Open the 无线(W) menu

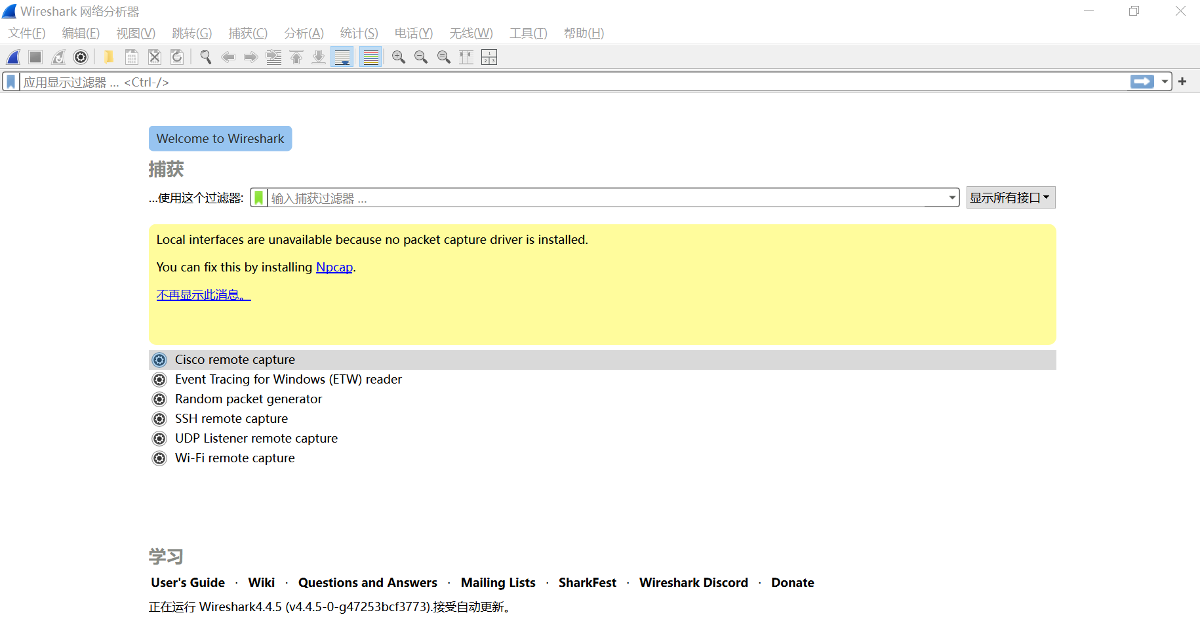pos(471,33)
